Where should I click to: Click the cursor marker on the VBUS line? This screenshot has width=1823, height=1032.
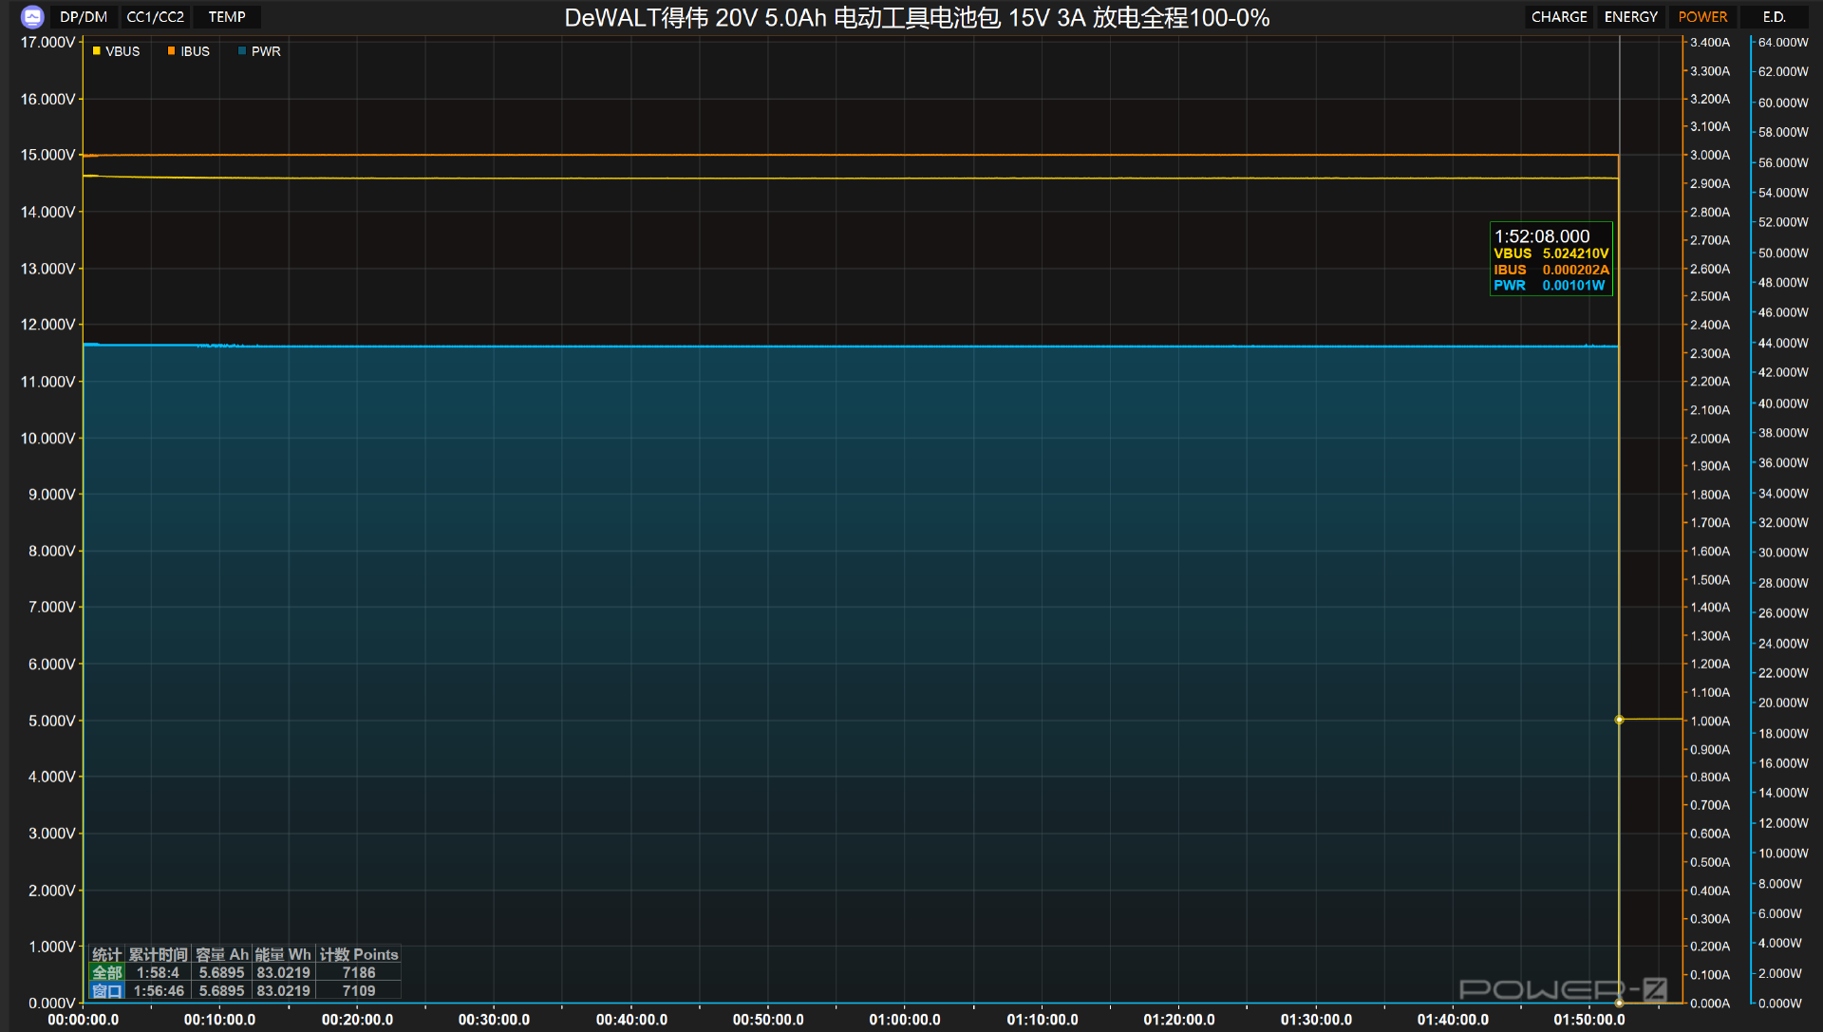coord(1620,720)
